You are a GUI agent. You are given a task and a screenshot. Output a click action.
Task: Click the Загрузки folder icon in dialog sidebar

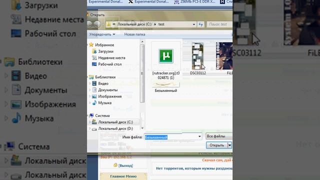tap(94, 51)
